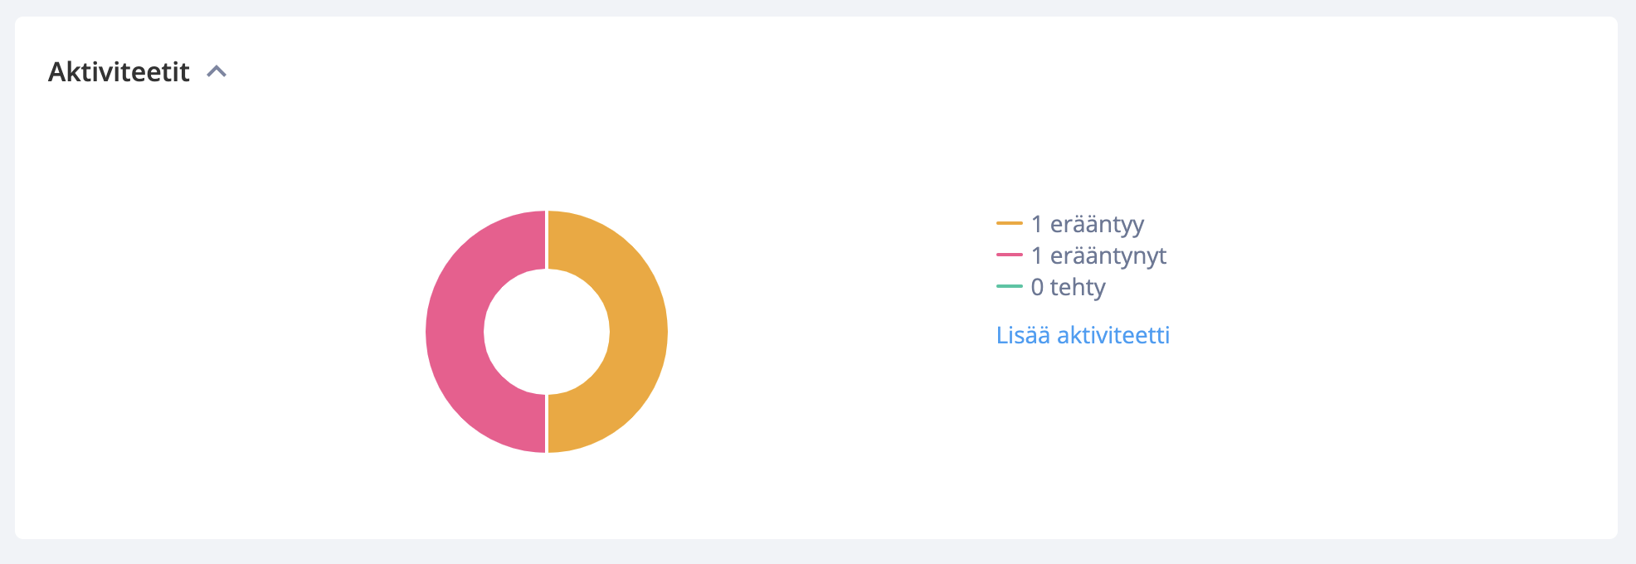Click the empty center of the donut chart
The height and width of the screenshot is (564, 1636).
coord(547,332)
